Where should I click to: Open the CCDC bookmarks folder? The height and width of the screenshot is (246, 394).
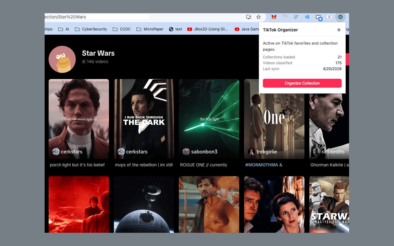click(x=122, y=29)
